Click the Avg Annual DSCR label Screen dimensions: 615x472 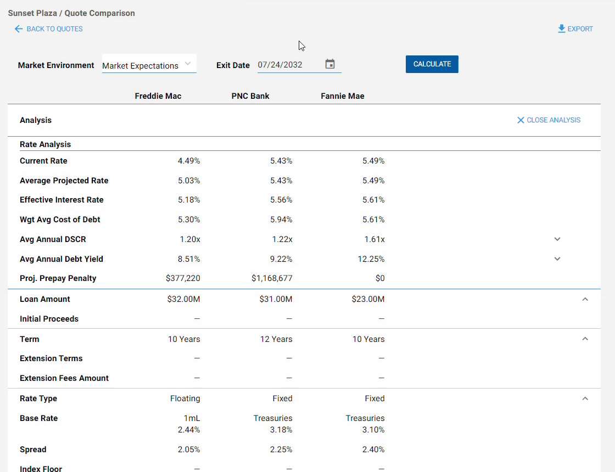point(53,239)
